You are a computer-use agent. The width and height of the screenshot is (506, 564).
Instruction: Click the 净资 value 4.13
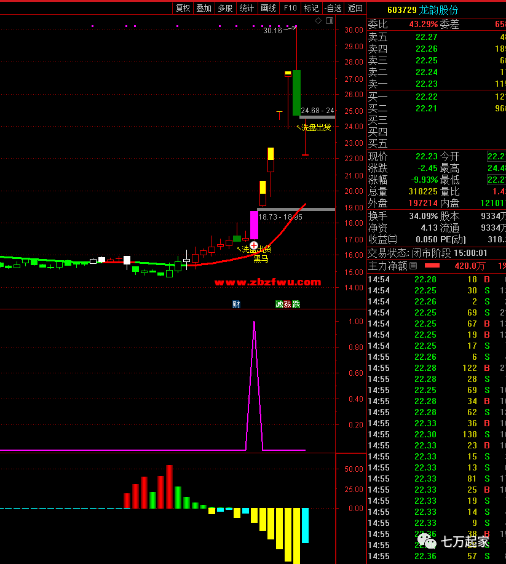tap(429, 228)
